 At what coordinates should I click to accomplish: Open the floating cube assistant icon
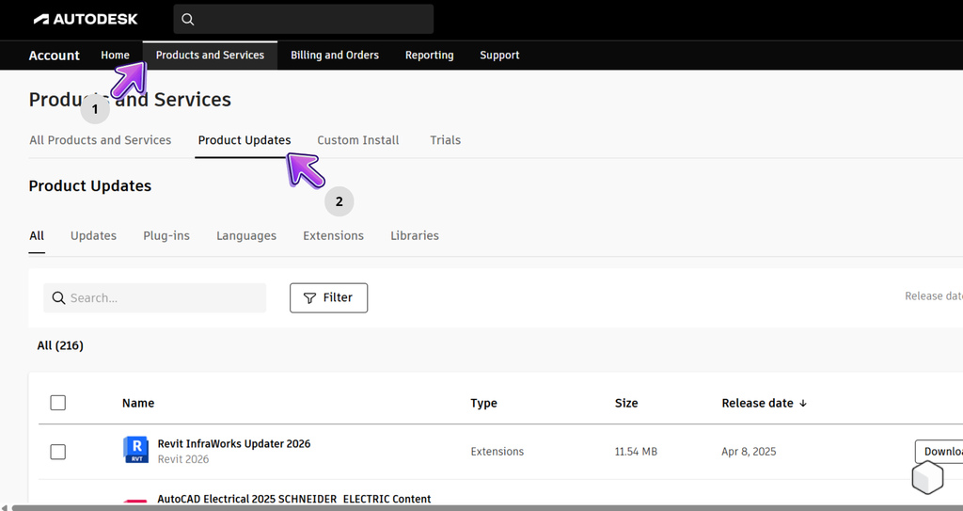coord(927,477)
